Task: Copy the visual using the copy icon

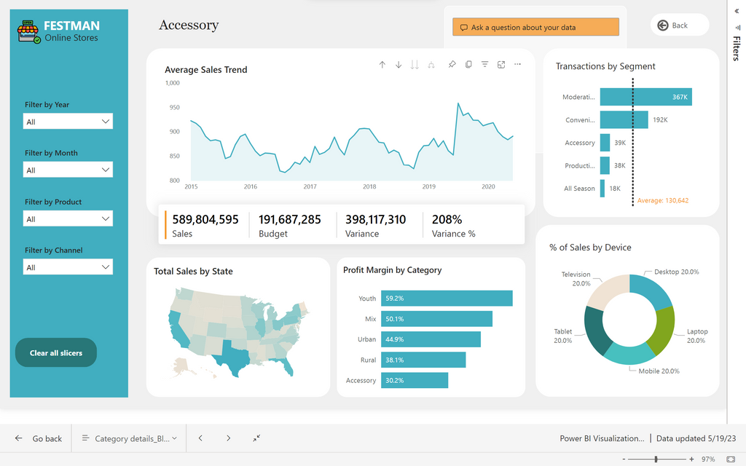Action: click(x=468, y=65)
